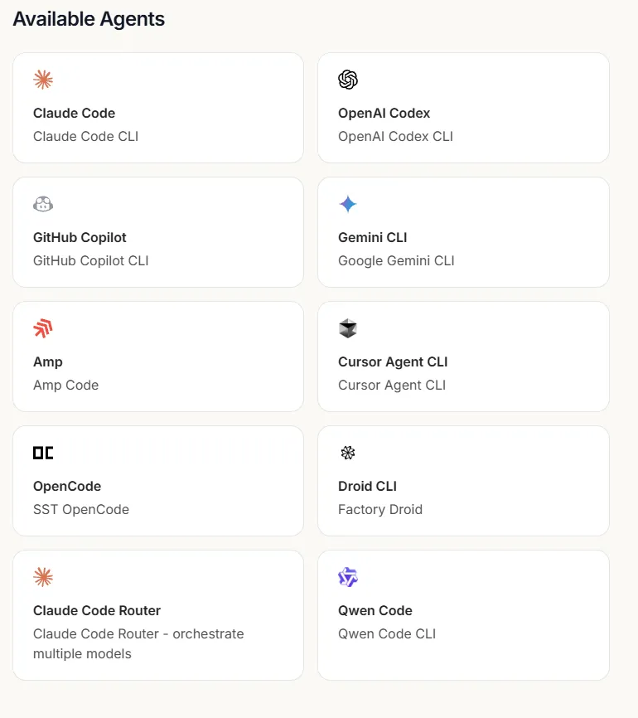Select the Claude Code title

tap(74, 113)
